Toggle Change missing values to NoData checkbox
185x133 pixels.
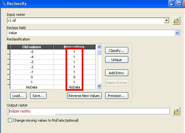pos(10,120)
